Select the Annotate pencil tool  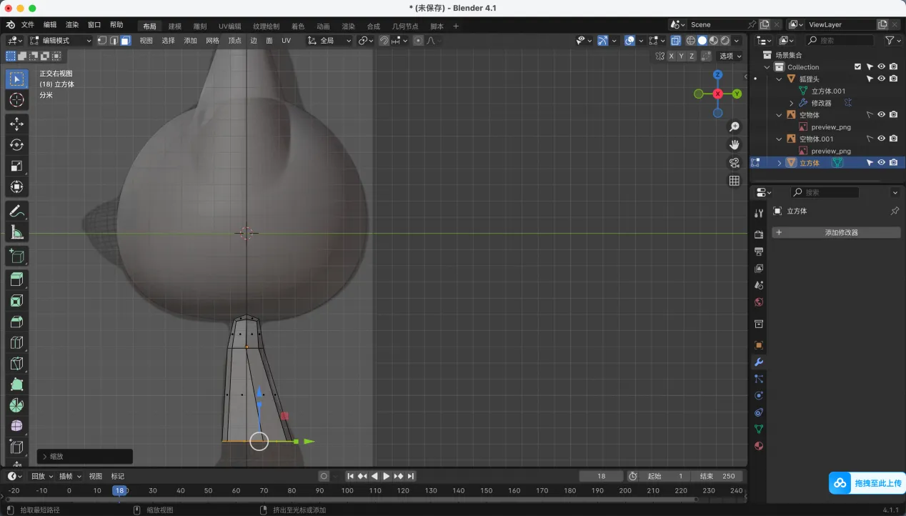click(x=17, y=211)
